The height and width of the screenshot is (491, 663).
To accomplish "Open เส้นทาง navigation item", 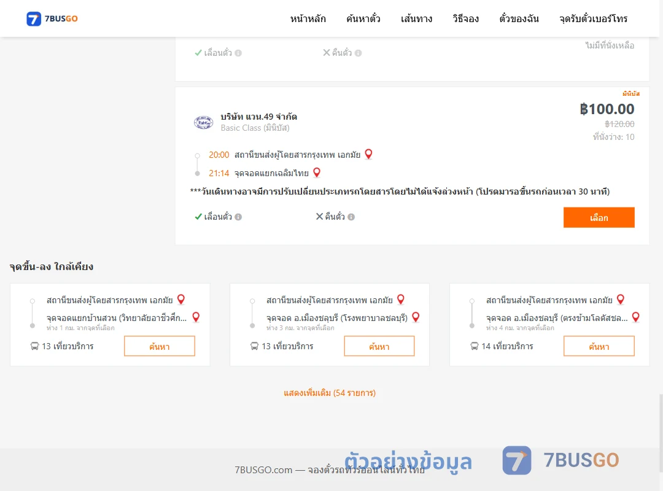I will (416, 18).
